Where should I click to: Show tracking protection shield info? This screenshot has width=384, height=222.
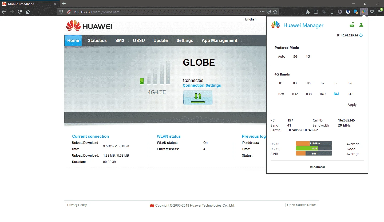(x=61, y=12)
